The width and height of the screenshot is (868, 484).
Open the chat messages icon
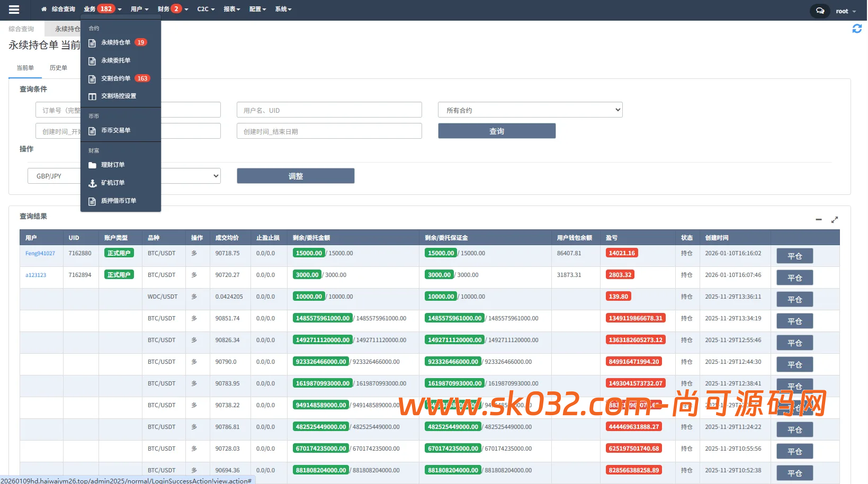820,11
